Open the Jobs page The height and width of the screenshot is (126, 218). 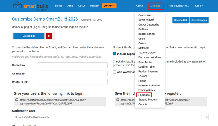[x=70, y=6]
